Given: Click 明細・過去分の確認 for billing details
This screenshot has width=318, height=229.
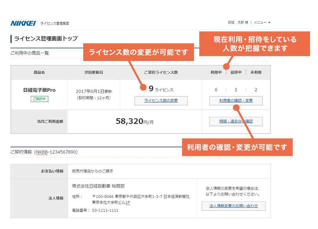Looking at the screenshot, I should point(236,121).
